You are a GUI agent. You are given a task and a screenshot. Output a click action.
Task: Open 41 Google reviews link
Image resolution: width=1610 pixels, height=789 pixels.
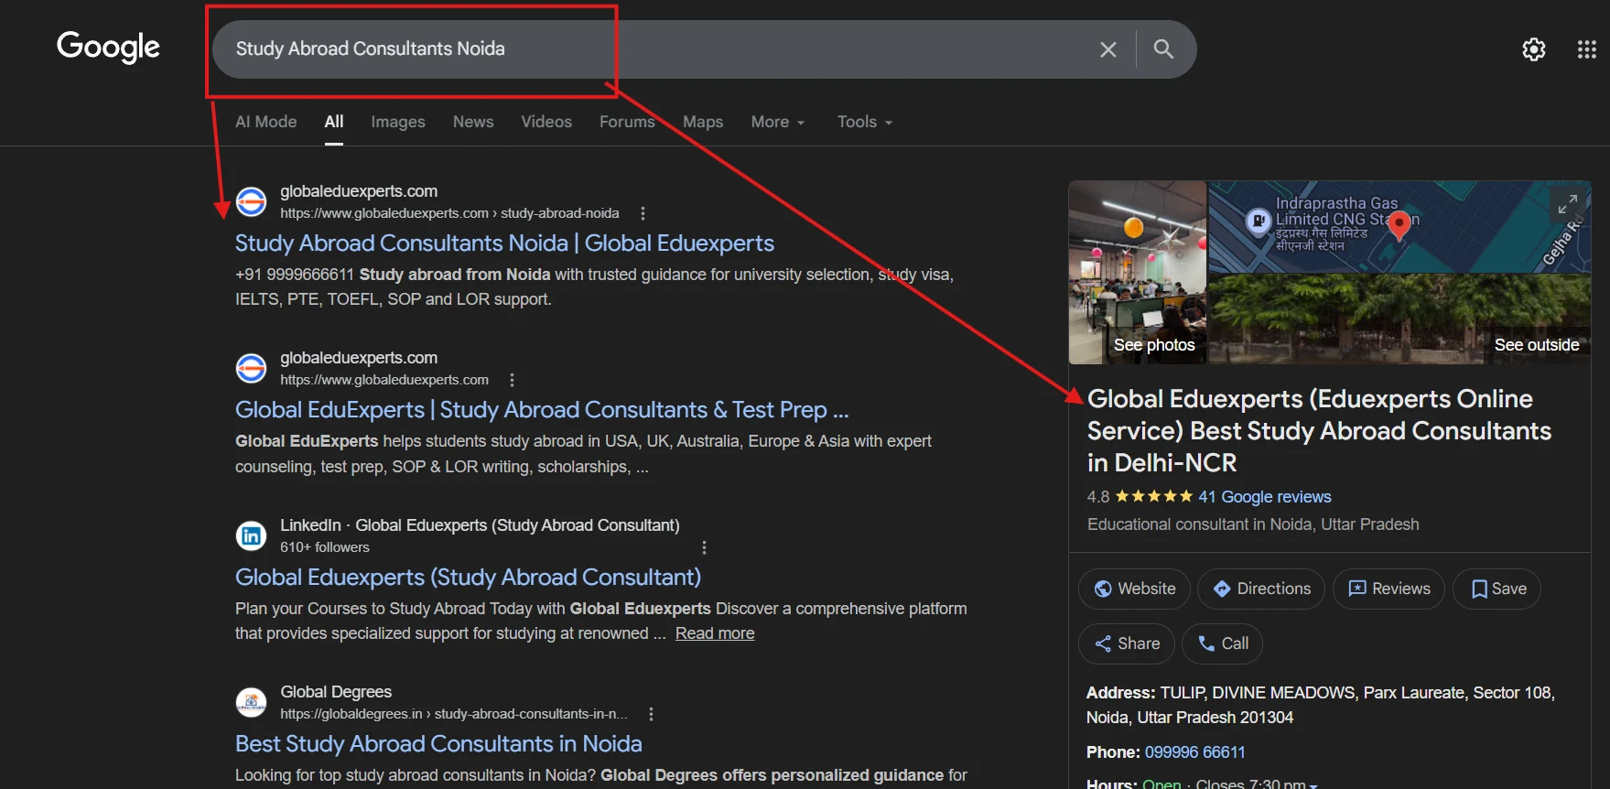pos(1265,497)
